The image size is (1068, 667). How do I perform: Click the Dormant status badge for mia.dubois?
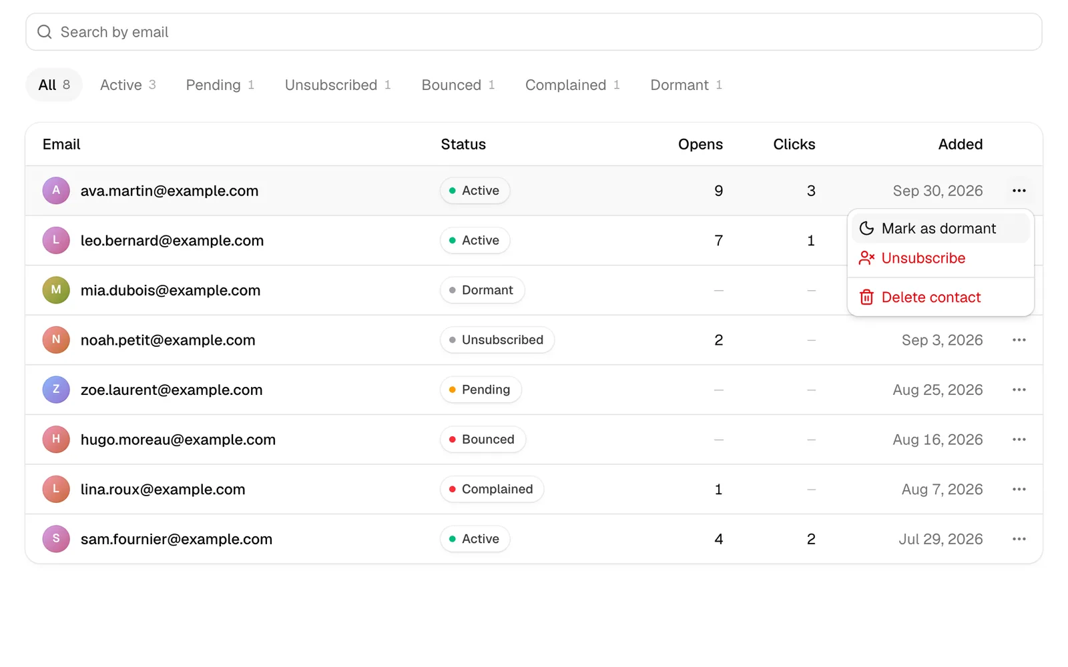point(482,290)
